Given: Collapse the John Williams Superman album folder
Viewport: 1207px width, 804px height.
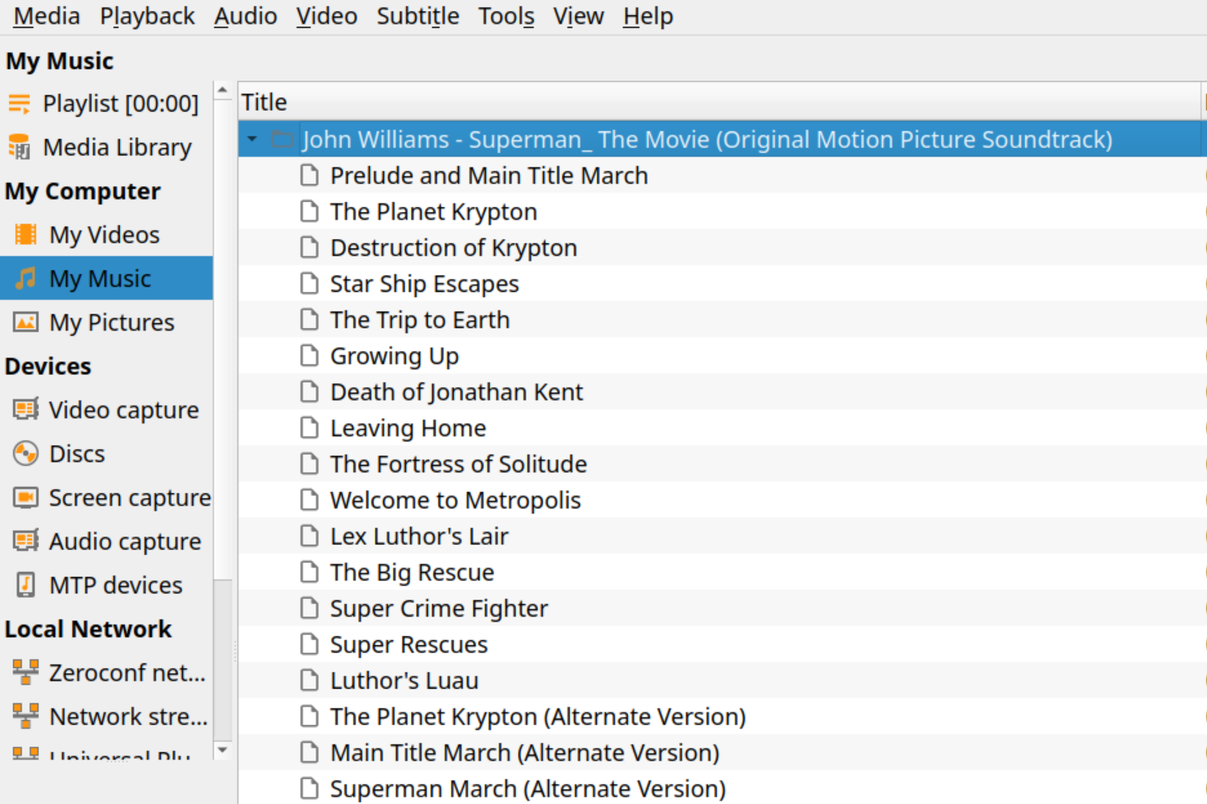Looking at the screenshot, I should tap(252, 139).
